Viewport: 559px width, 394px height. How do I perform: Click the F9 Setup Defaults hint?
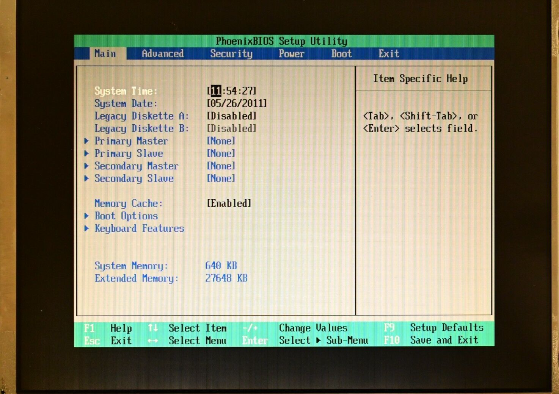coord(434,328)
